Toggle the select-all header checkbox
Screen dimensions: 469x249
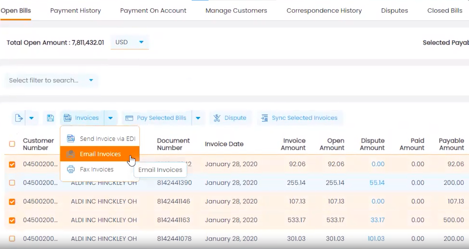point(12,144)
